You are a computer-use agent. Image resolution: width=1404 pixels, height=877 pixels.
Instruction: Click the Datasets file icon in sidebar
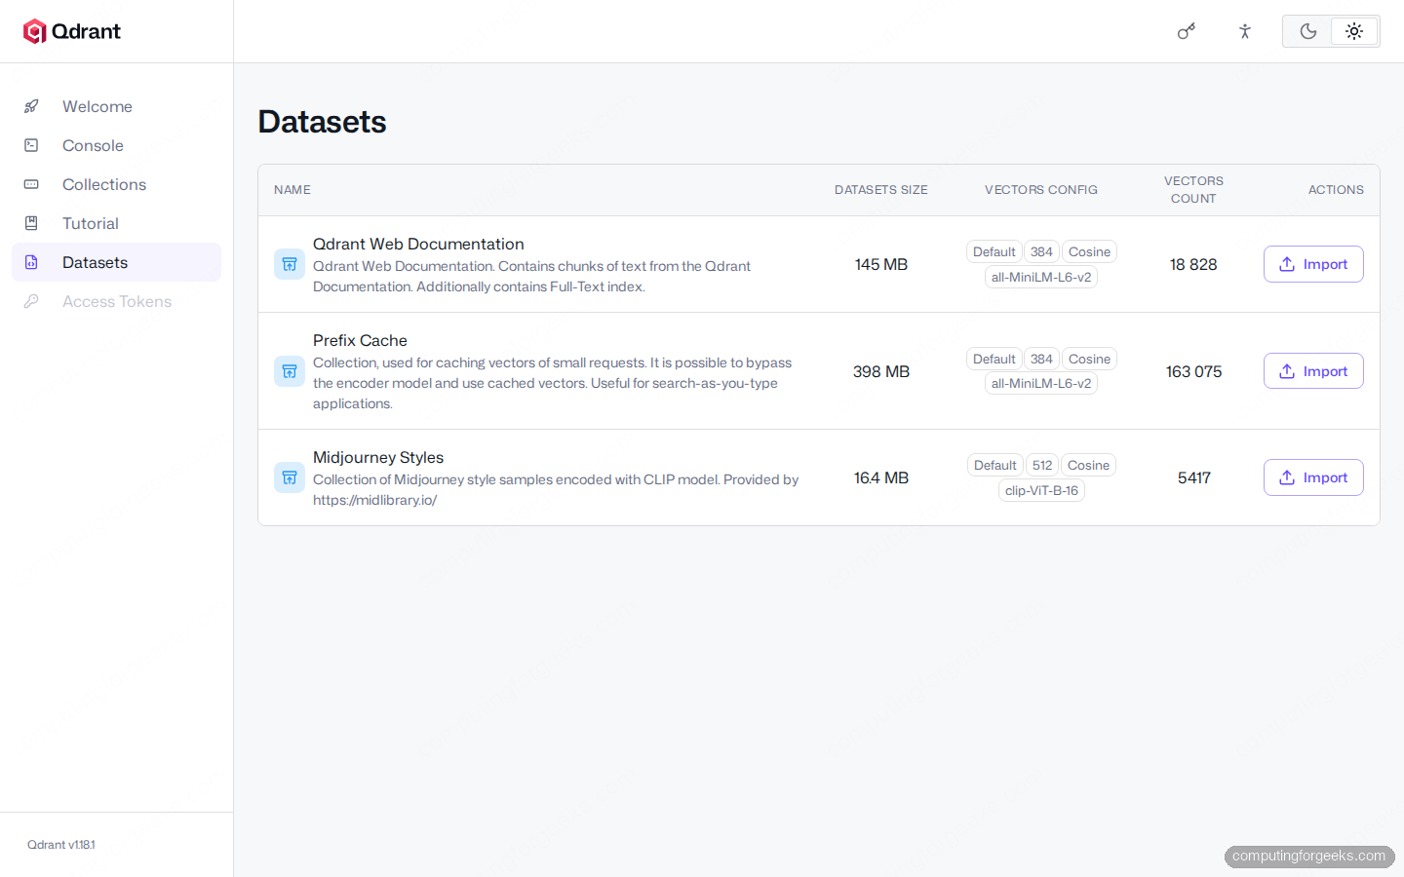point(31,262)
